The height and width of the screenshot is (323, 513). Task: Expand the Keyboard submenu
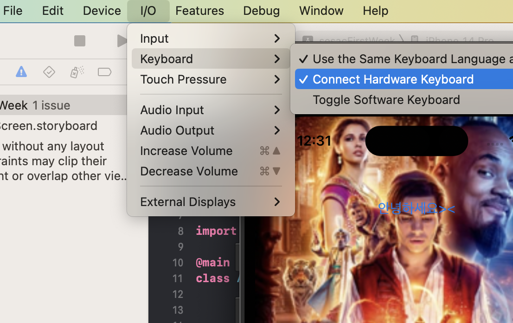tap(211, 58)
